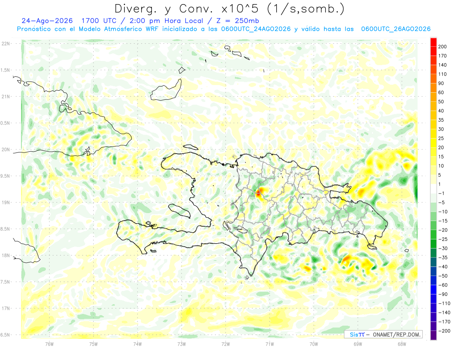Click the '19N' latitude axis label
The image size is (451, 349).
click(x=6, y=203)
